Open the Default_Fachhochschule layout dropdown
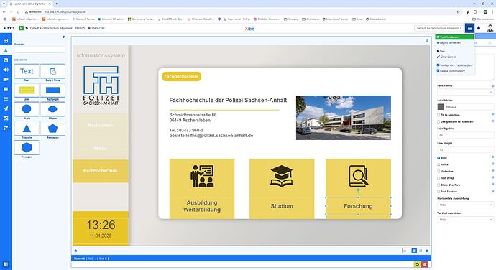The width and height of the screenshot is (496, 270). [x=439, y=28]
